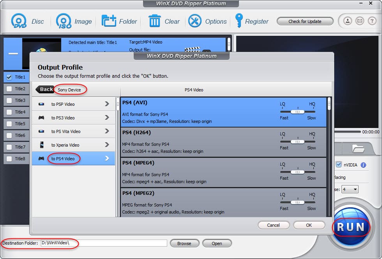
Task: Select to PS4 Video category
Action: pos(73,158)
